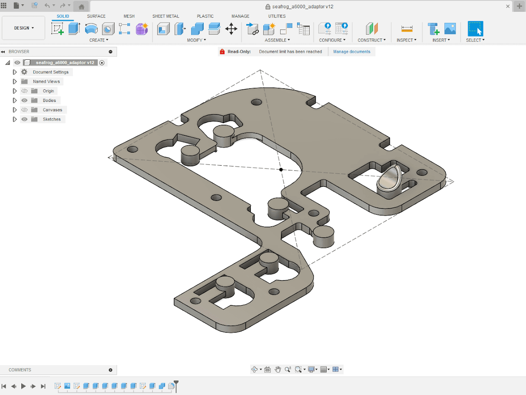
Task: Click the Redo arrow
Action: tap(63, 6)
